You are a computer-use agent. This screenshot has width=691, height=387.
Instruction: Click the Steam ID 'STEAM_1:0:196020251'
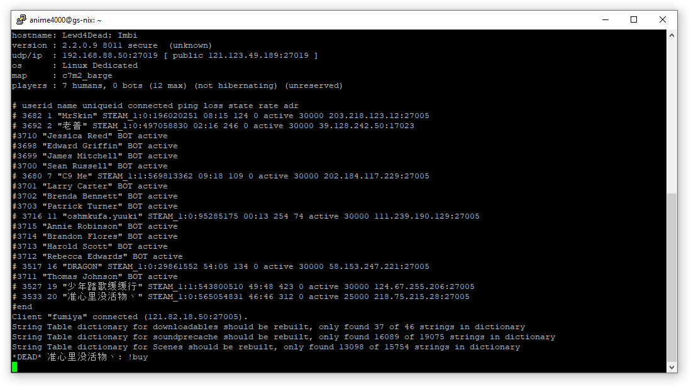pyautogui.click(x=150, y=116)
